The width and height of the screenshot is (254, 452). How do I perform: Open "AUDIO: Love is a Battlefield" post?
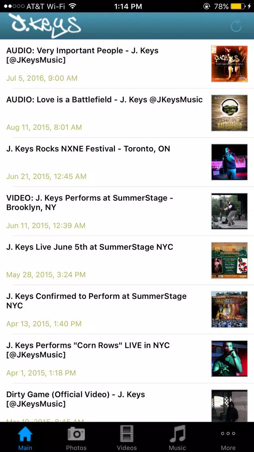(x=105, y=100)
